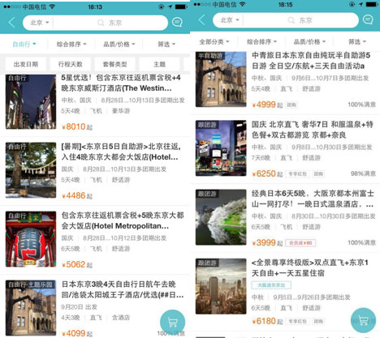Tap the search magnifier icon in right search bar
Viewport: 380px width, 338px height.
point(291,20)
